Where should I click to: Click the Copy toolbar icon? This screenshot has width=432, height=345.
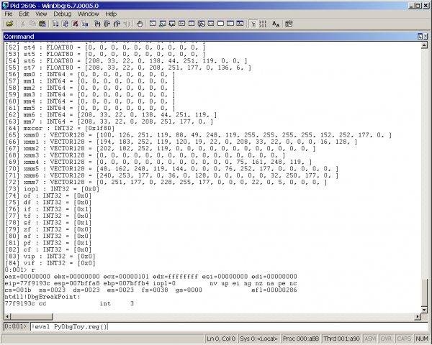32,24
